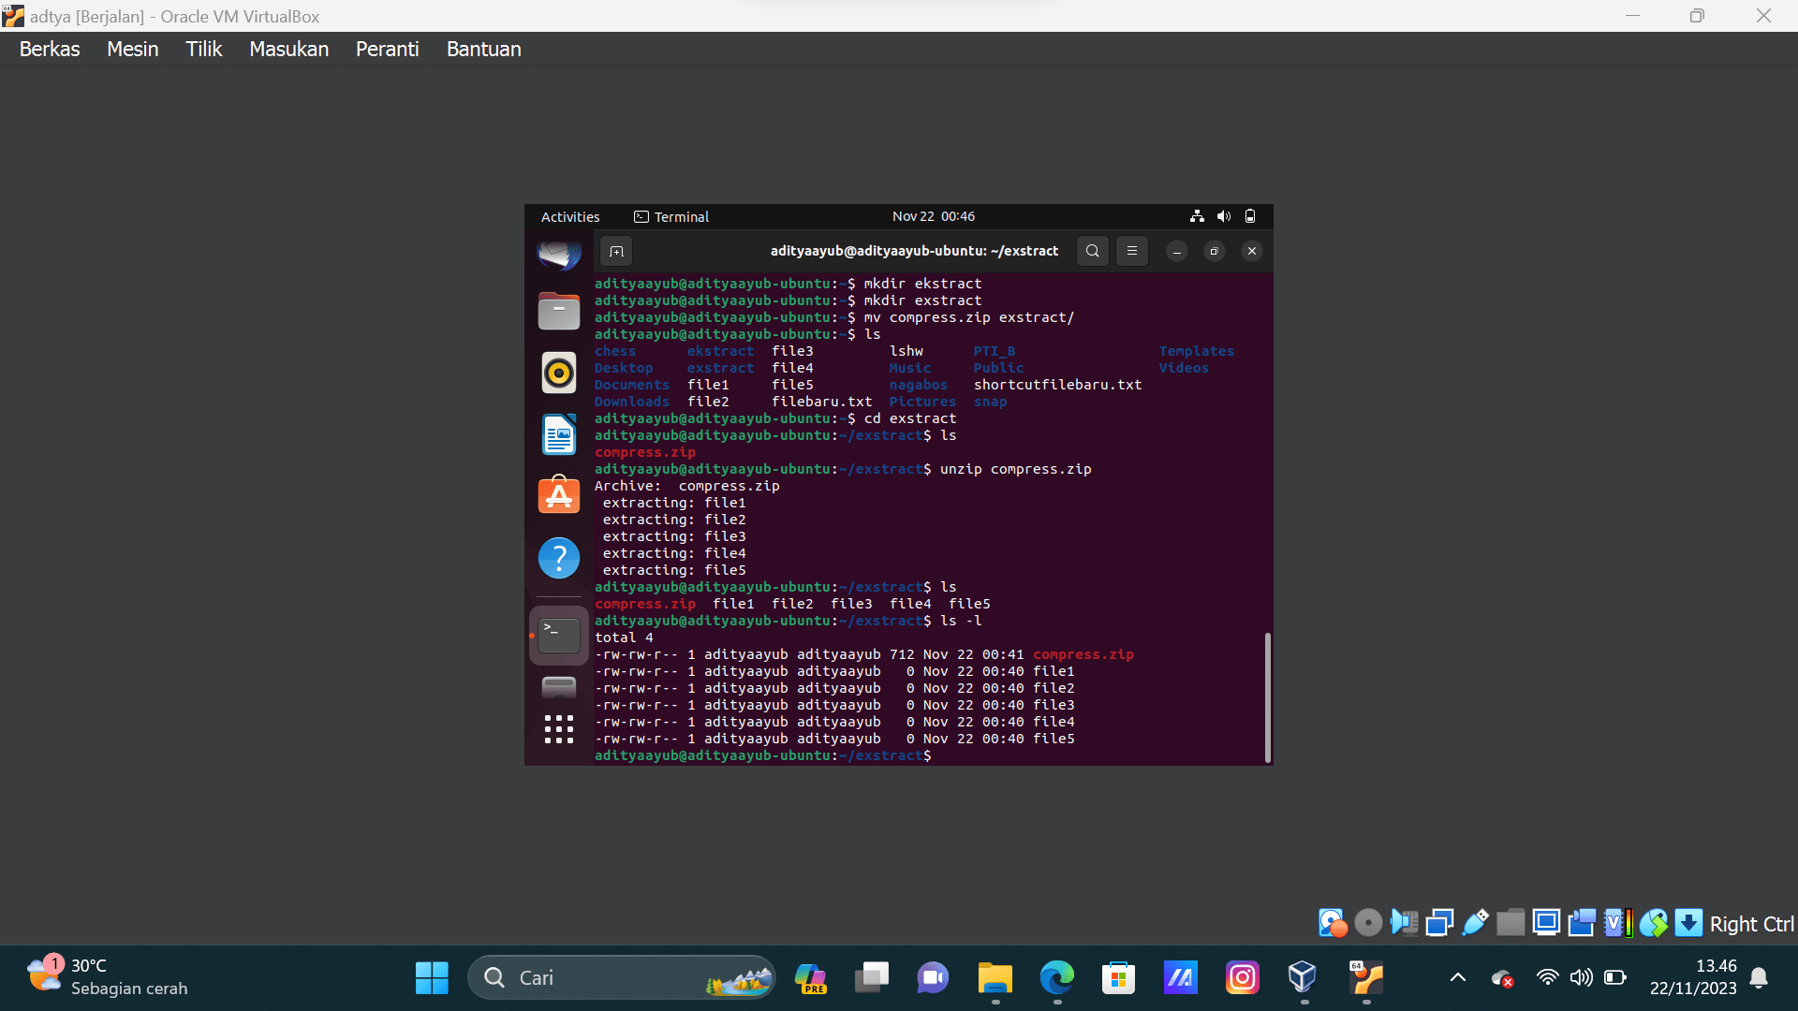Select the Terminal icon in the dock
1798x1011 pixels.
click(559, 636)
